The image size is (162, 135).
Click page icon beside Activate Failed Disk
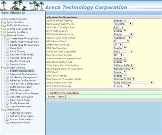click(8, 58)
